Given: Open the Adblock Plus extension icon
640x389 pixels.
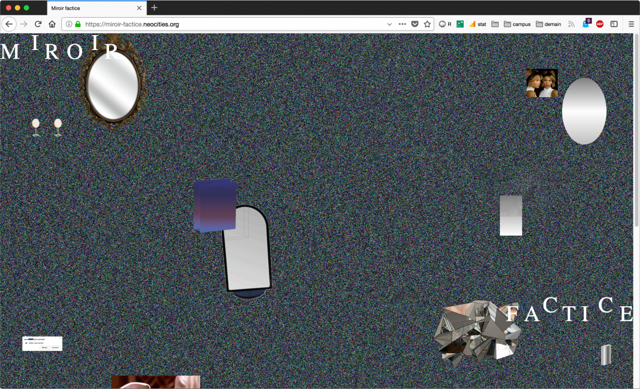Looking at the screenshot, I should click(600, 24).
